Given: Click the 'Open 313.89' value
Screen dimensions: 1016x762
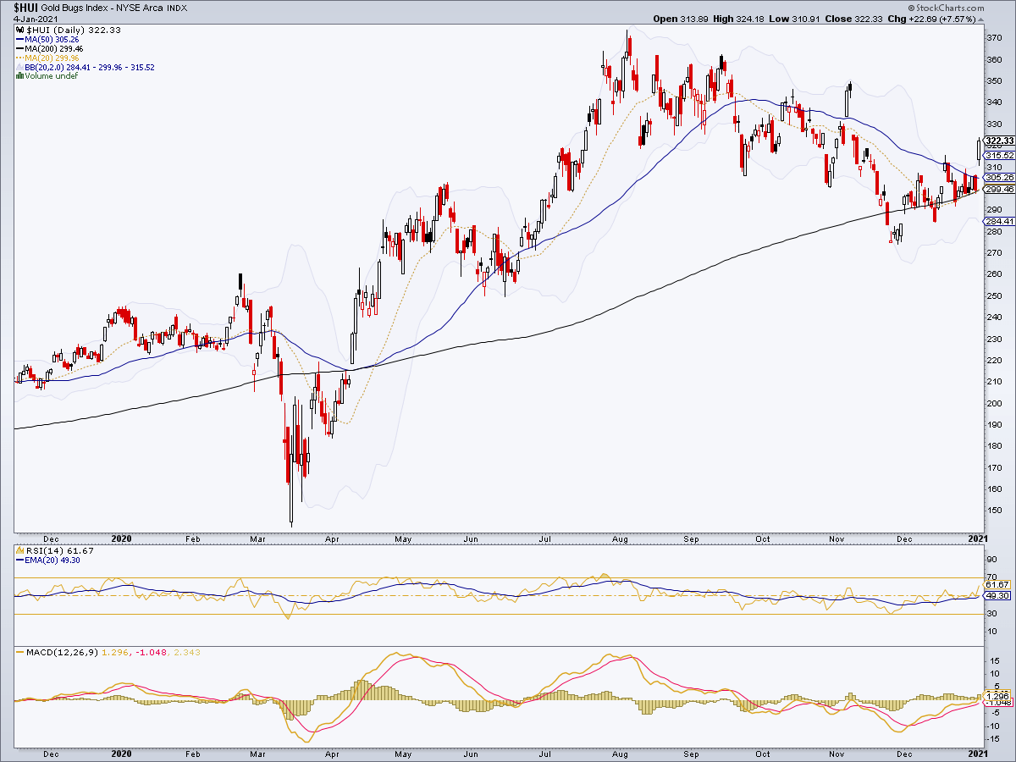Looking at the screenshot, I should pos(681,19).
